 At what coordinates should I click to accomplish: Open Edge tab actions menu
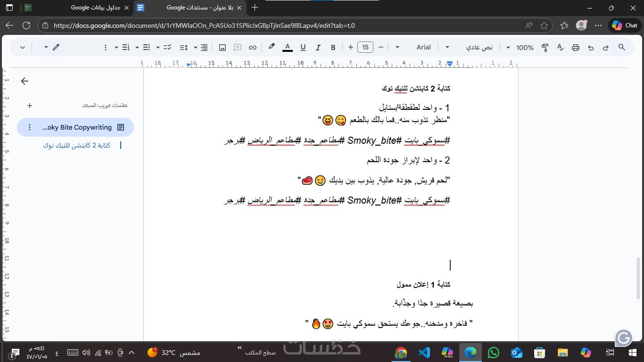tap(9, 8)
